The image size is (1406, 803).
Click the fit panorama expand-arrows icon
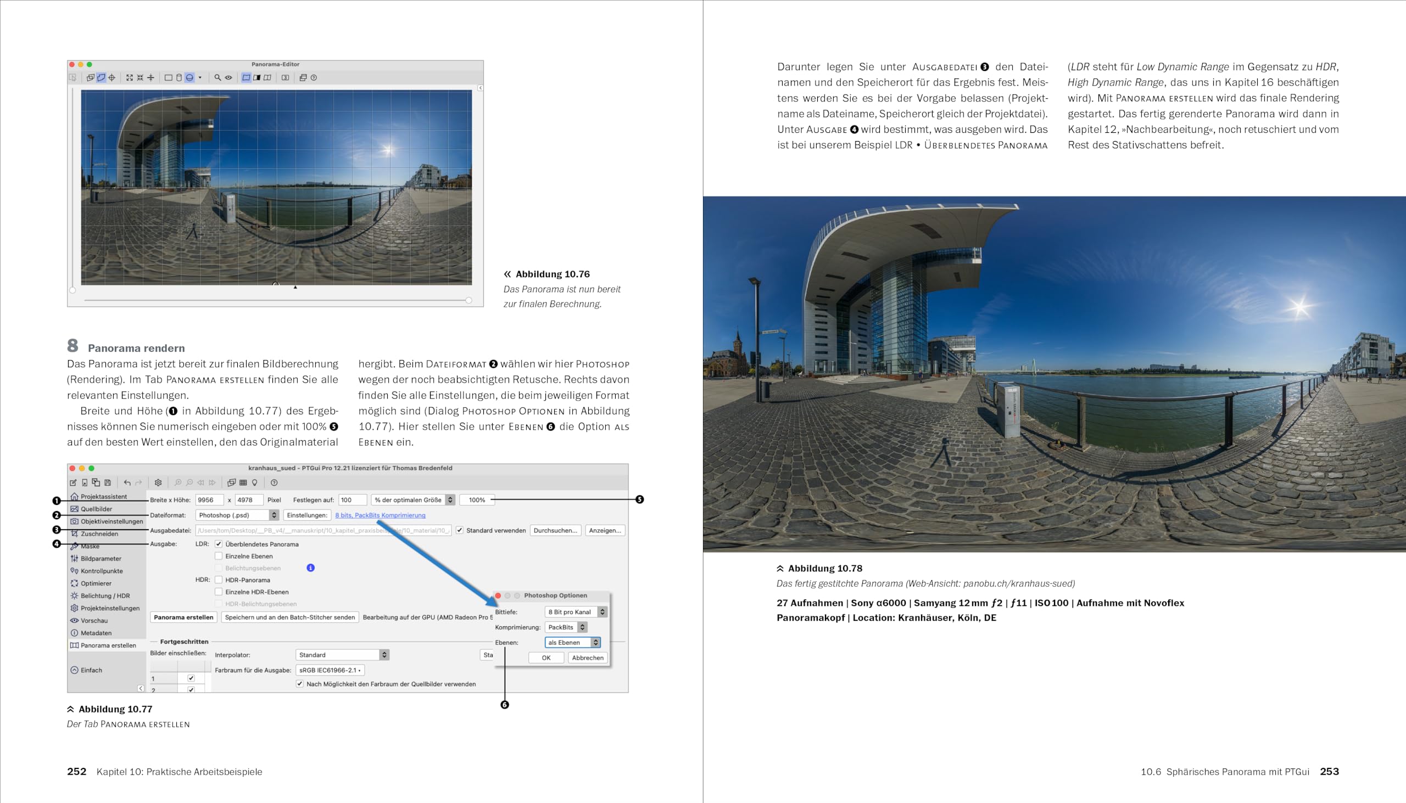click(x=129, y=78)
